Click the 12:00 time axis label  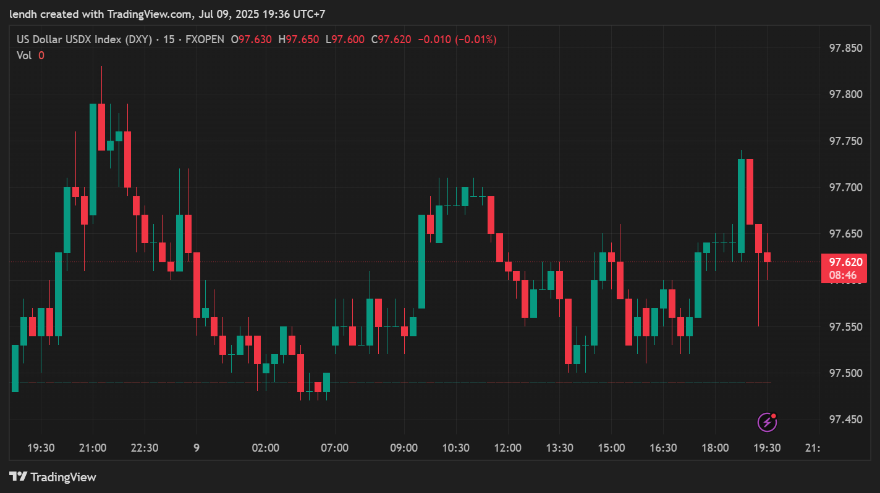pyautogui.click(x=508, y=448)
